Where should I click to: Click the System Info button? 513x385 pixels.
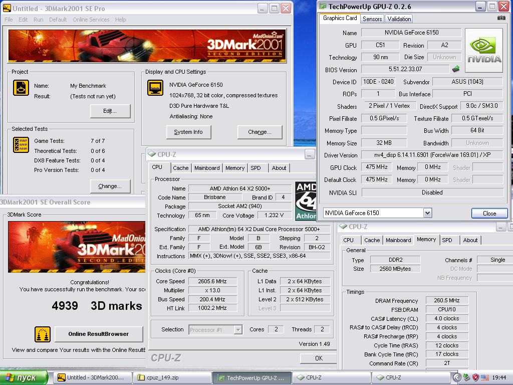pos(188,132)
